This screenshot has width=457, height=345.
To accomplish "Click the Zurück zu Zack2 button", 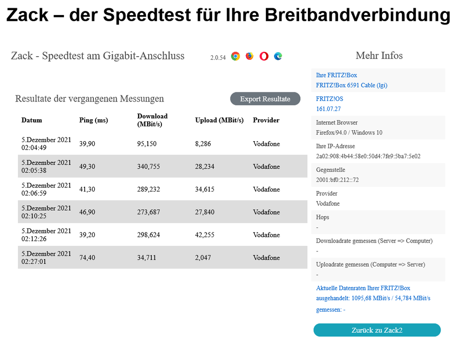I will click(377, 330).
